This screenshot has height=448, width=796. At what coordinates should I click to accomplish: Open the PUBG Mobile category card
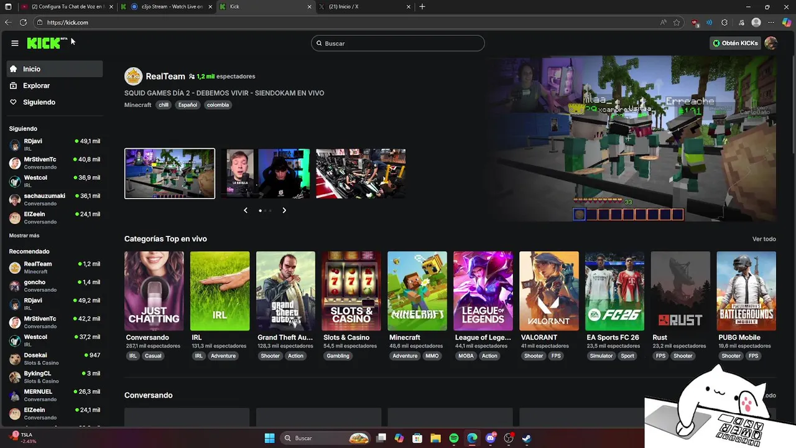click(x=746, y=291)
